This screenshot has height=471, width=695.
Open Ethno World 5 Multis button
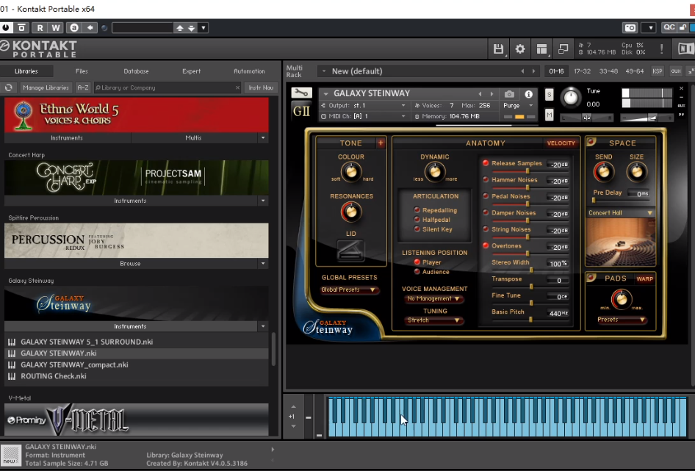193,138
